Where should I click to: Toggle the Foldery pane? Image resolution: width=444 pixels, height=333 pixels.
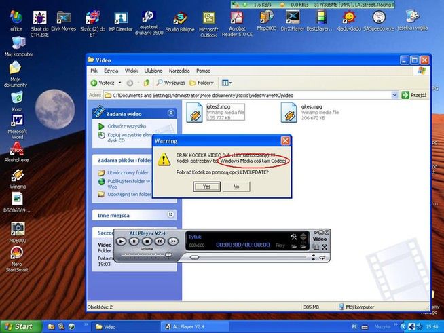click(x=202, y=83)
